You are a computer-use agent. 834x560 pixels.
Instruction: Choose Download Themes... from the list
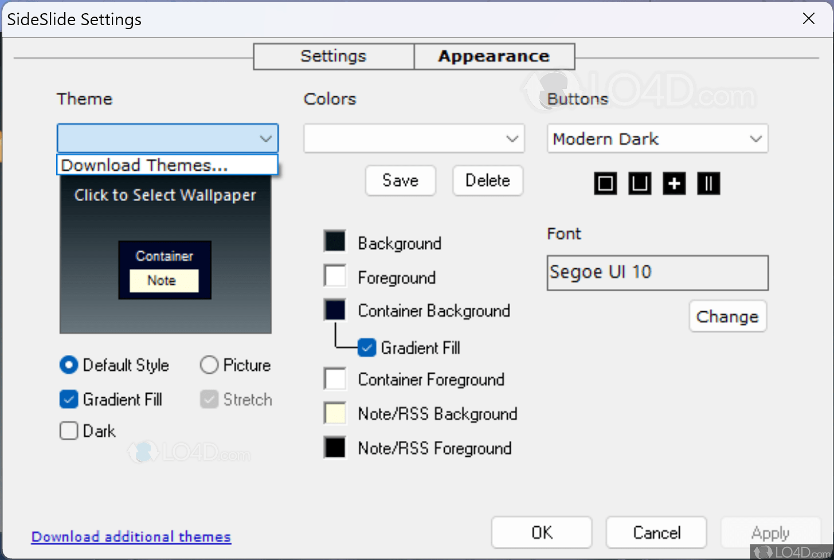pyautogui.click(x=167, y=165)
